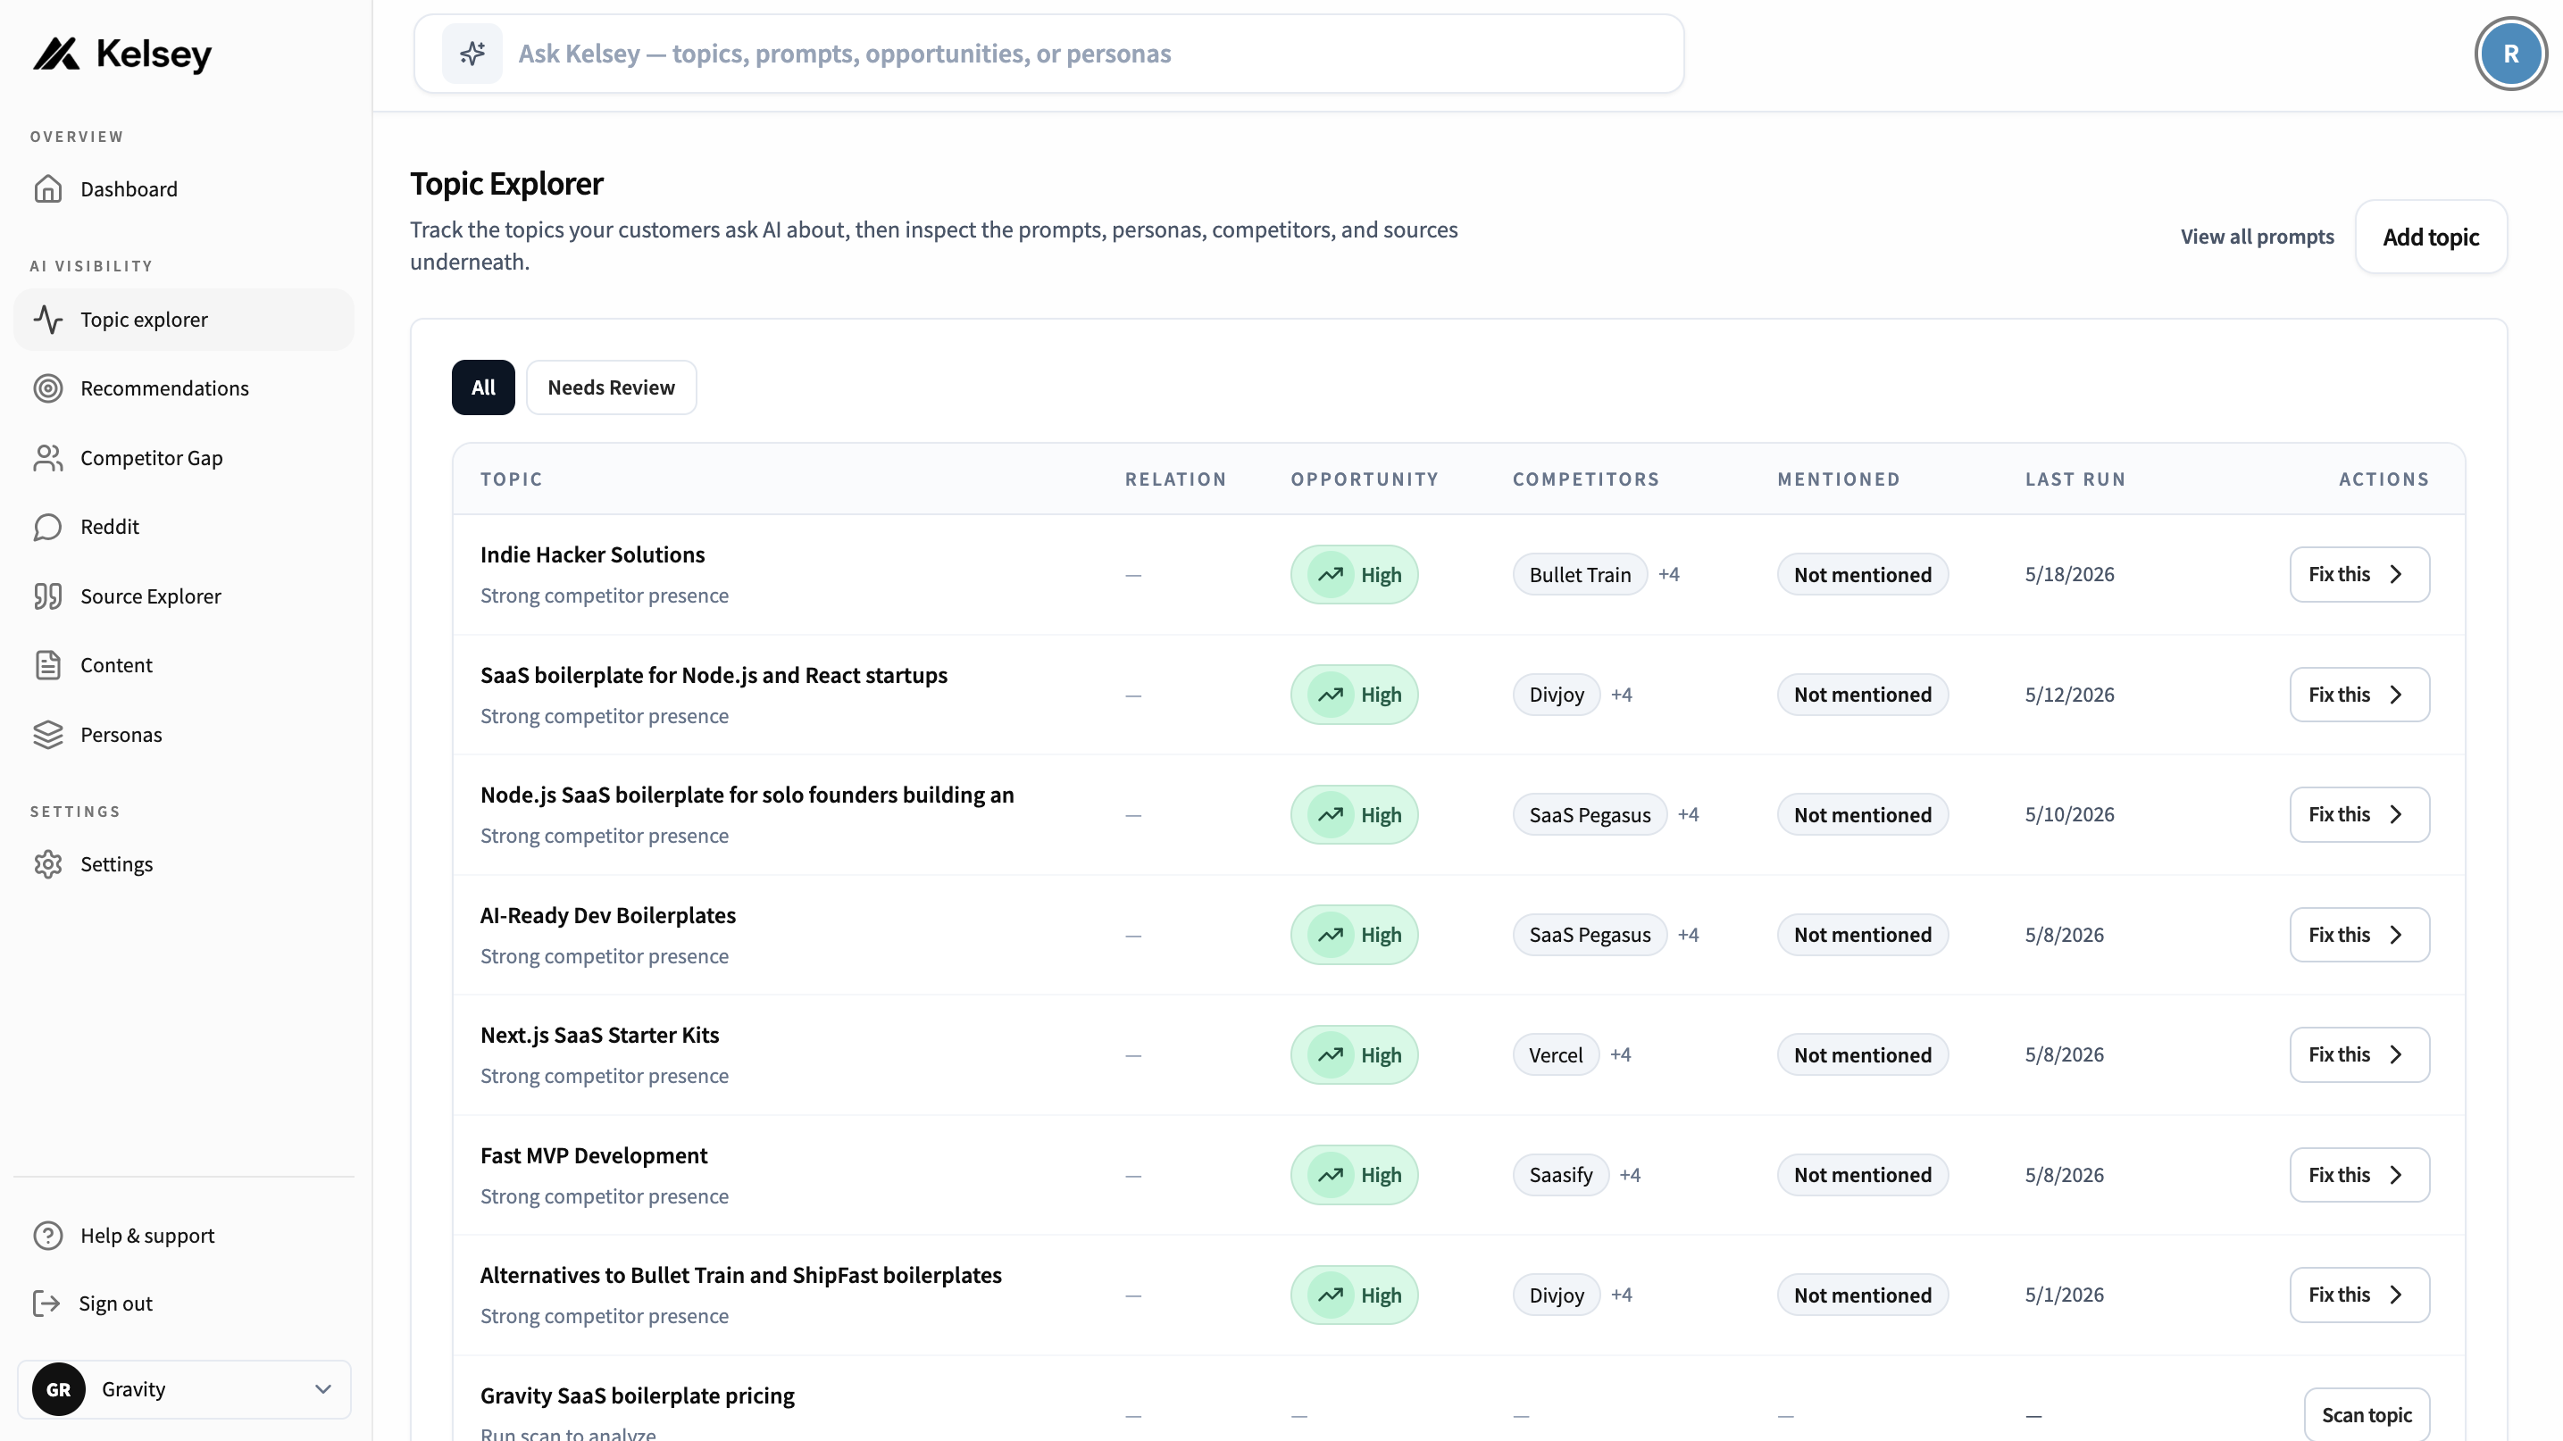Click the Kelsey logo icon
The image size is (2563, 1441).
[x=57, y=54]
